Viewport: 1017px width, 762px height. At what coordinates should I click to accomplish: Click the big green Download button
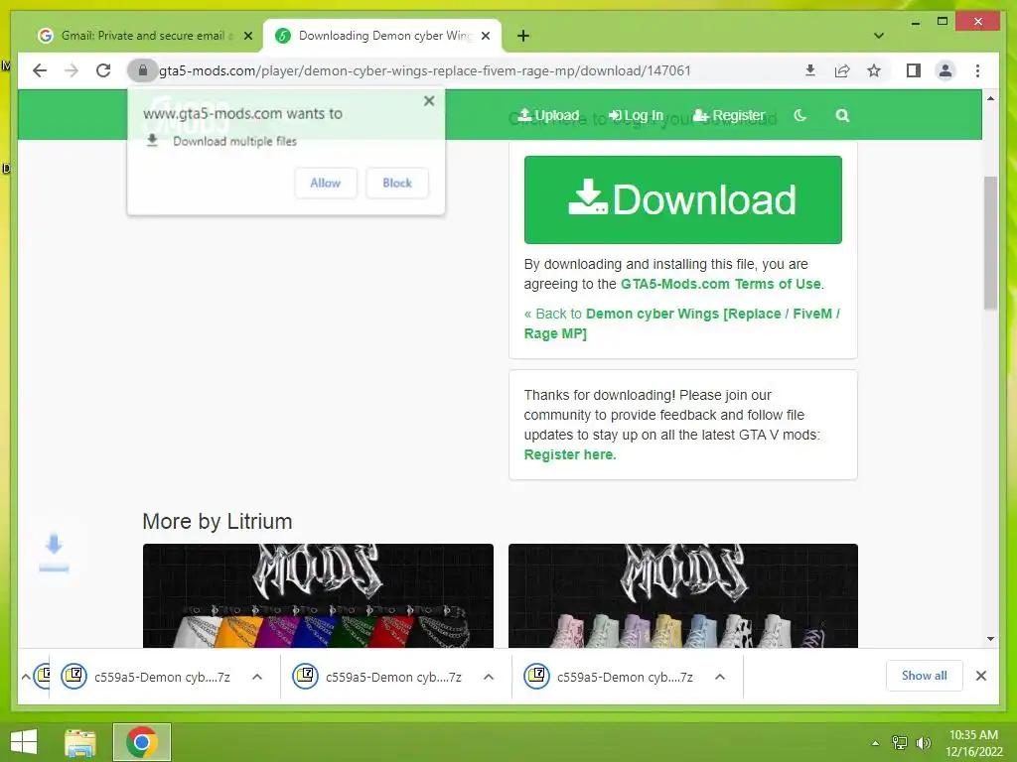[x=683, y=199]
